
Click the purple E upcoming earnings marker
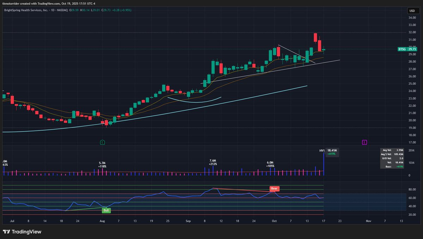[364, 142]
